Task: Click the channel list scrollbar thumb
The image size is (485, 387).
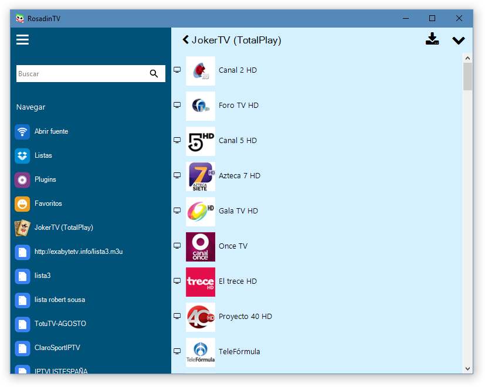Action: 467,77
